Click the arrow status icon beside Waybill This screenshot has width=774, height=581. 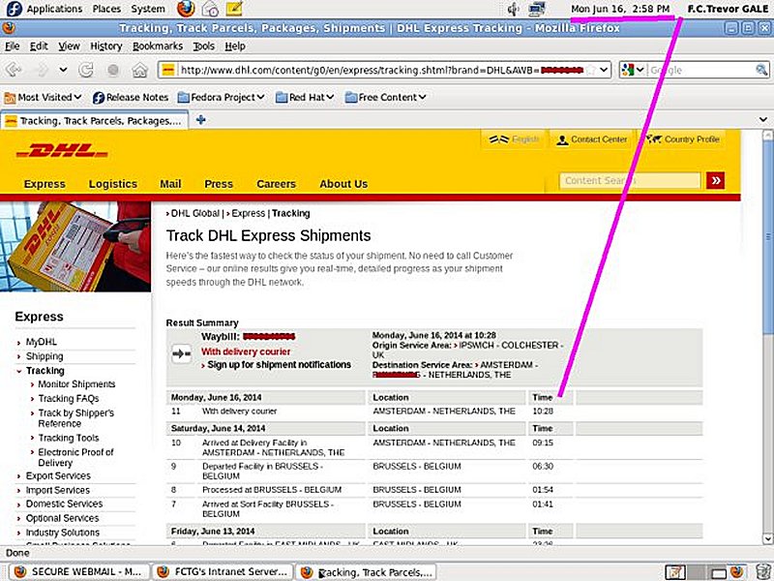[x=182, y=353]
